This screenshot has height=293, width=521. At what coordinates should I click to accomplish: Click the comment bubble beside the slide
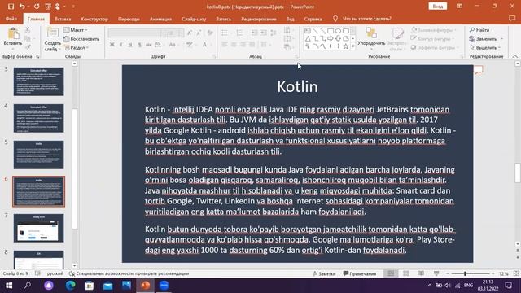pos(478,70)
